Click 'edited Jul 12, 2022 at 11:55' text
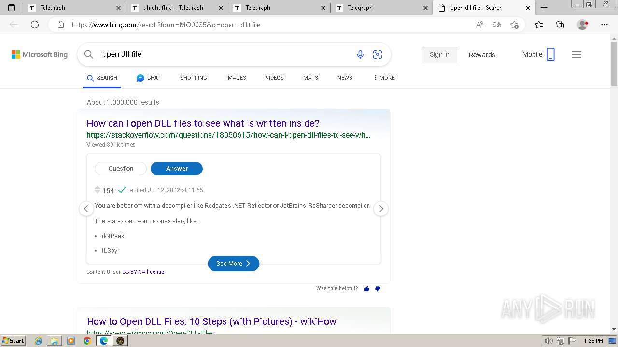The width and height of the screenshot is (618, 347). tap(167, 190)
